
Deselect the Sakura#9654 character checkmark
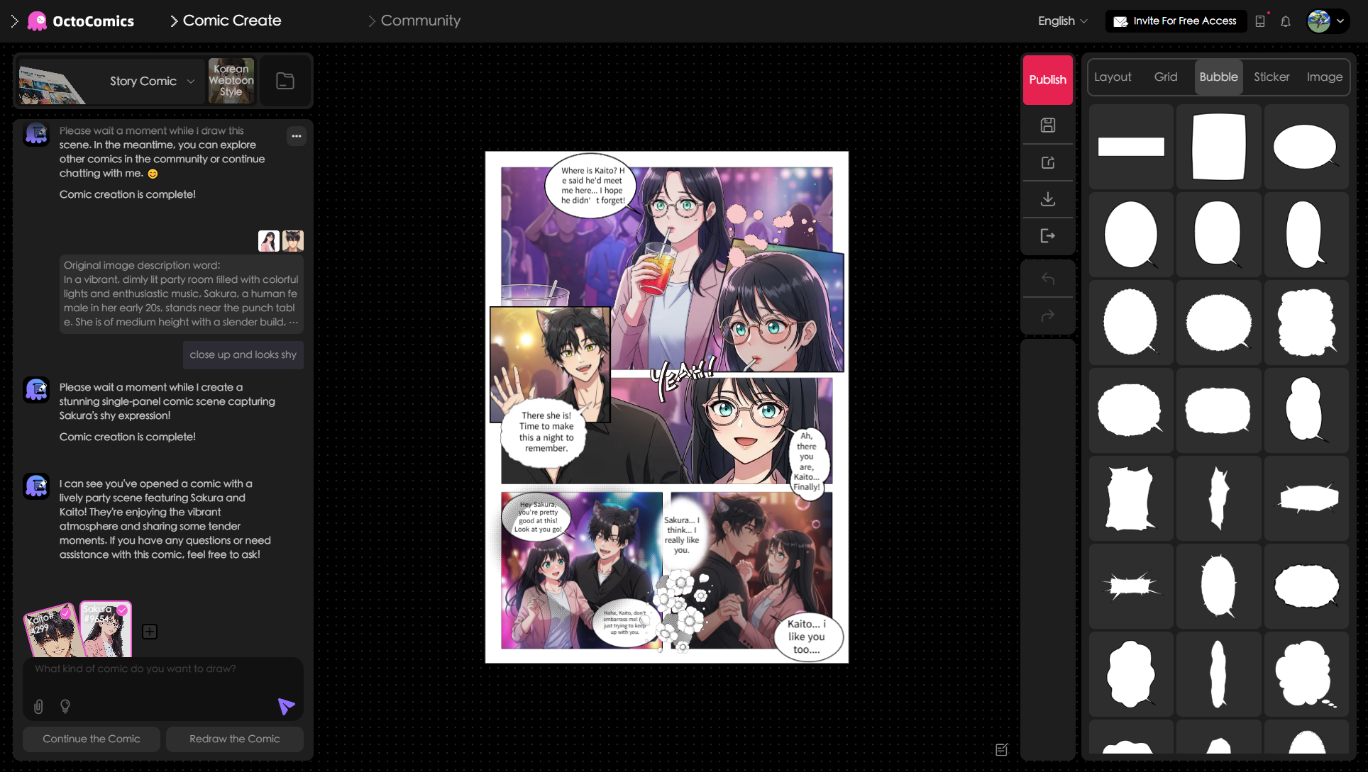[x=121, y=611]
